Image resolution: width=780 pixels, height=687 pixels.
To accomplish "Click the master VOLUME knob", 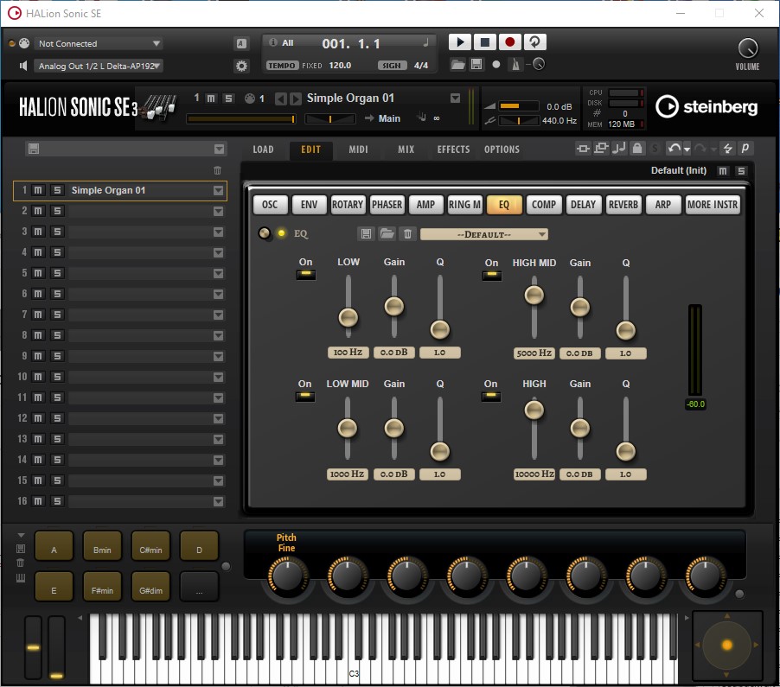I will point(747,48).
